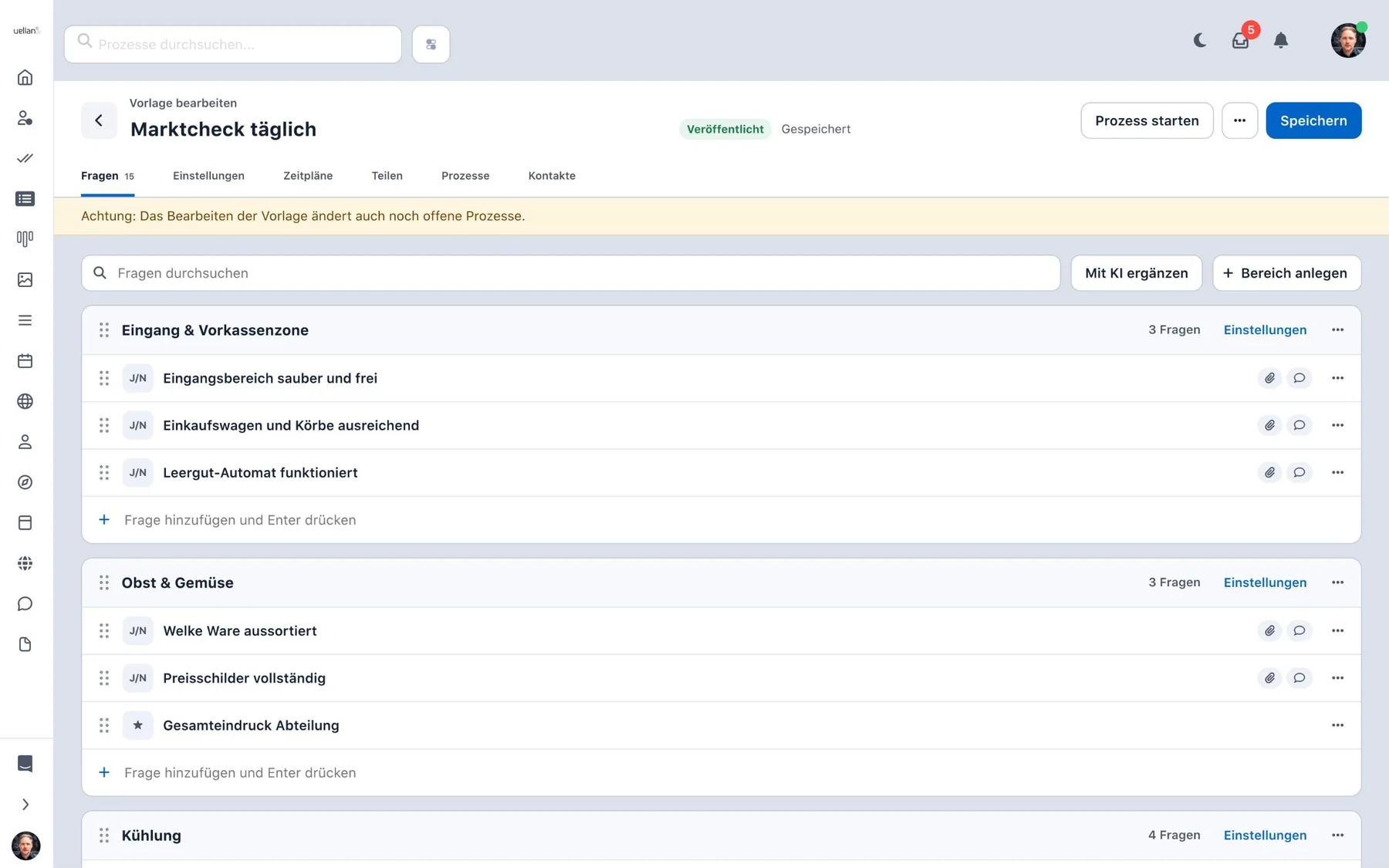Open the templates list icon in sidebar
The width and height of the screenshot is (1389, 868).
25,199
